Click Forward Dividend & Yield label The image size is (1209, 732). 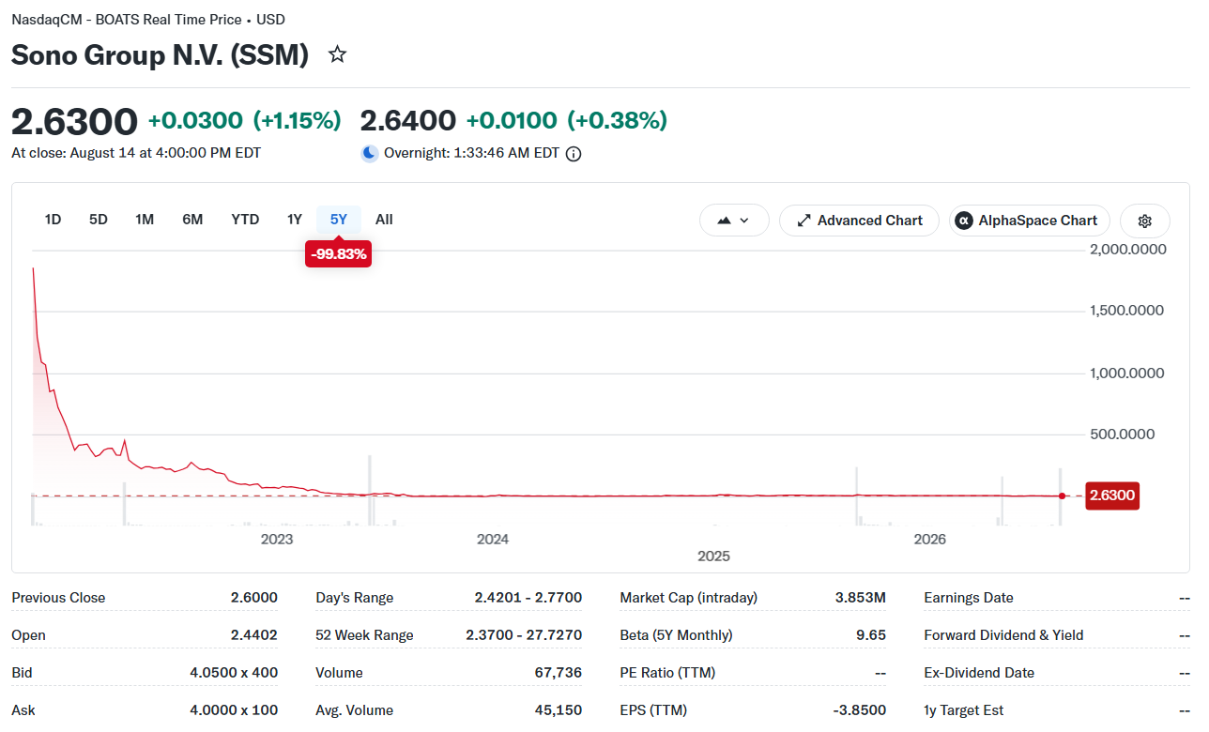click(x=1003, y=635)
